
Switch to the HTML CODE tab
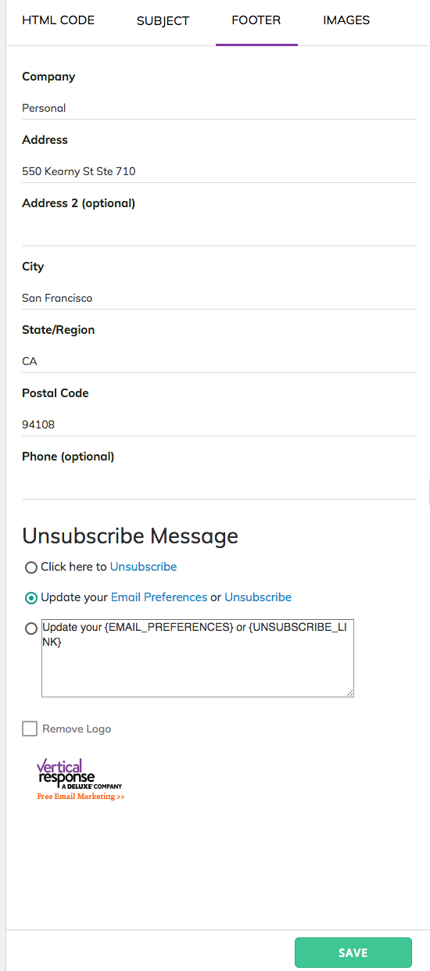click(x=58, y=20)
